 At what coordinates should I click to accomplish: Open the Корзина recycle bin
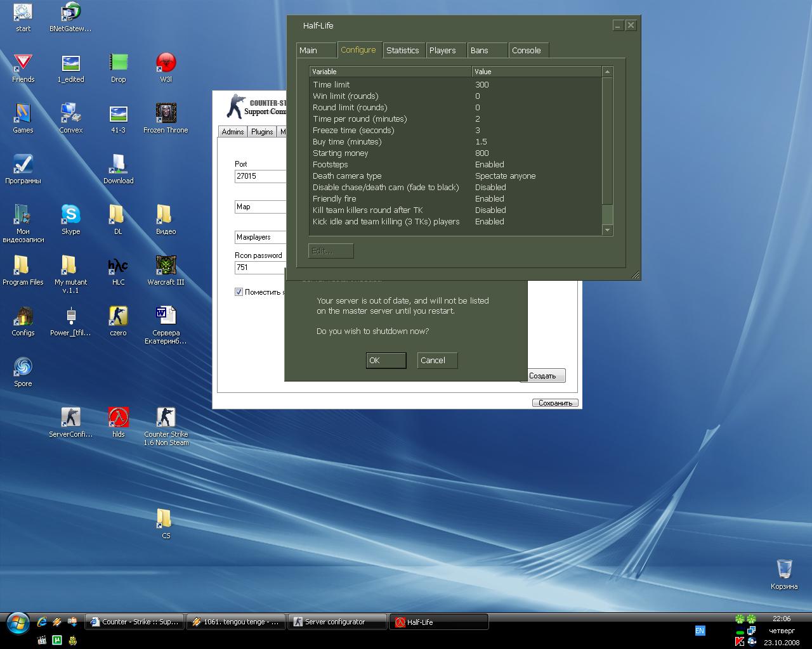tap(784, 575)
